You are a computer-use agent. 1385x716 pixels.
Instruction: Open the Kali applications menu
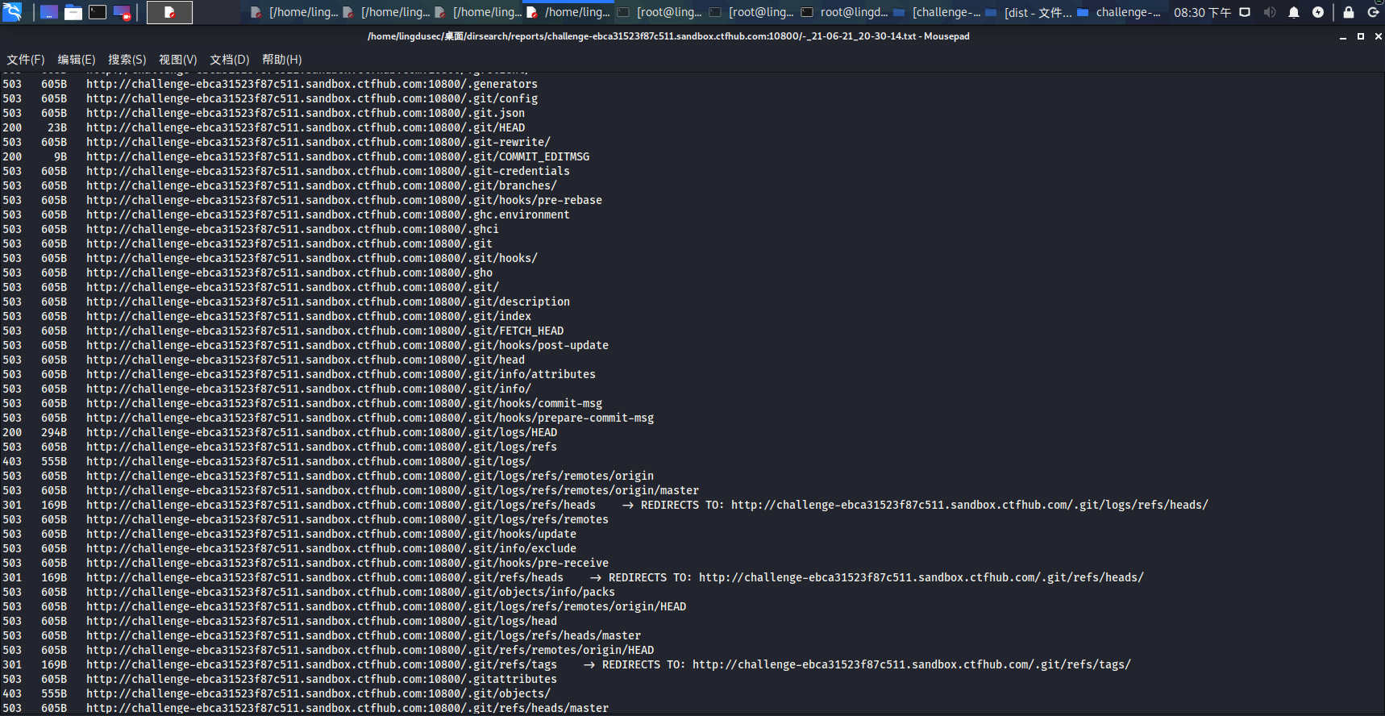coord(12,12)
